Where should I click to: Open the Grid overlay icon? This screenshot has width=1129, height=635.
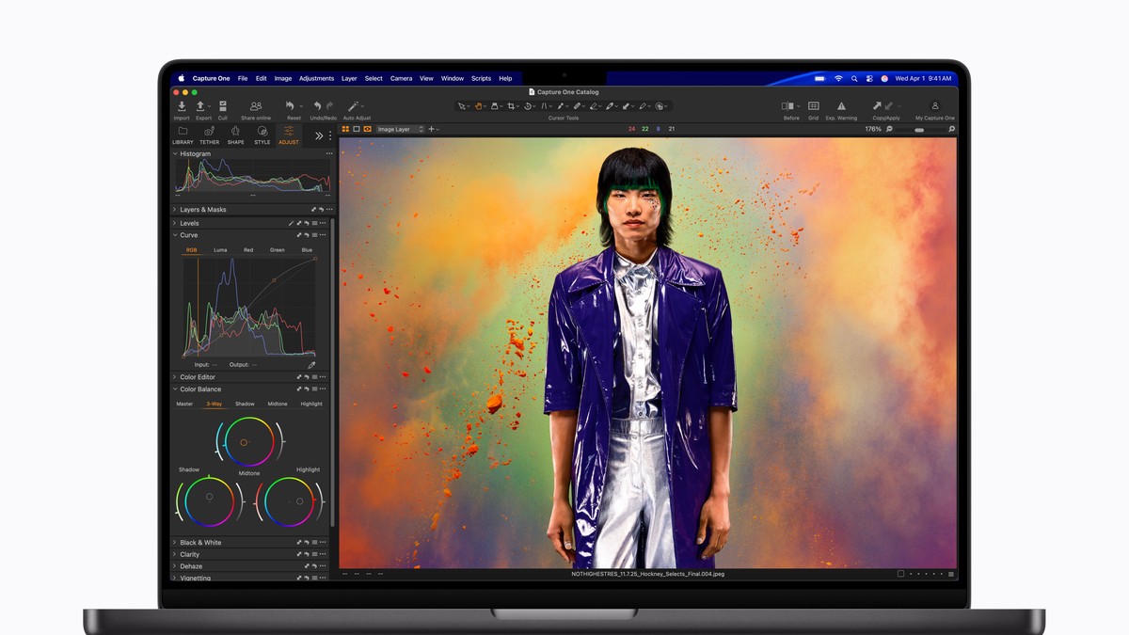click(814, 105)
